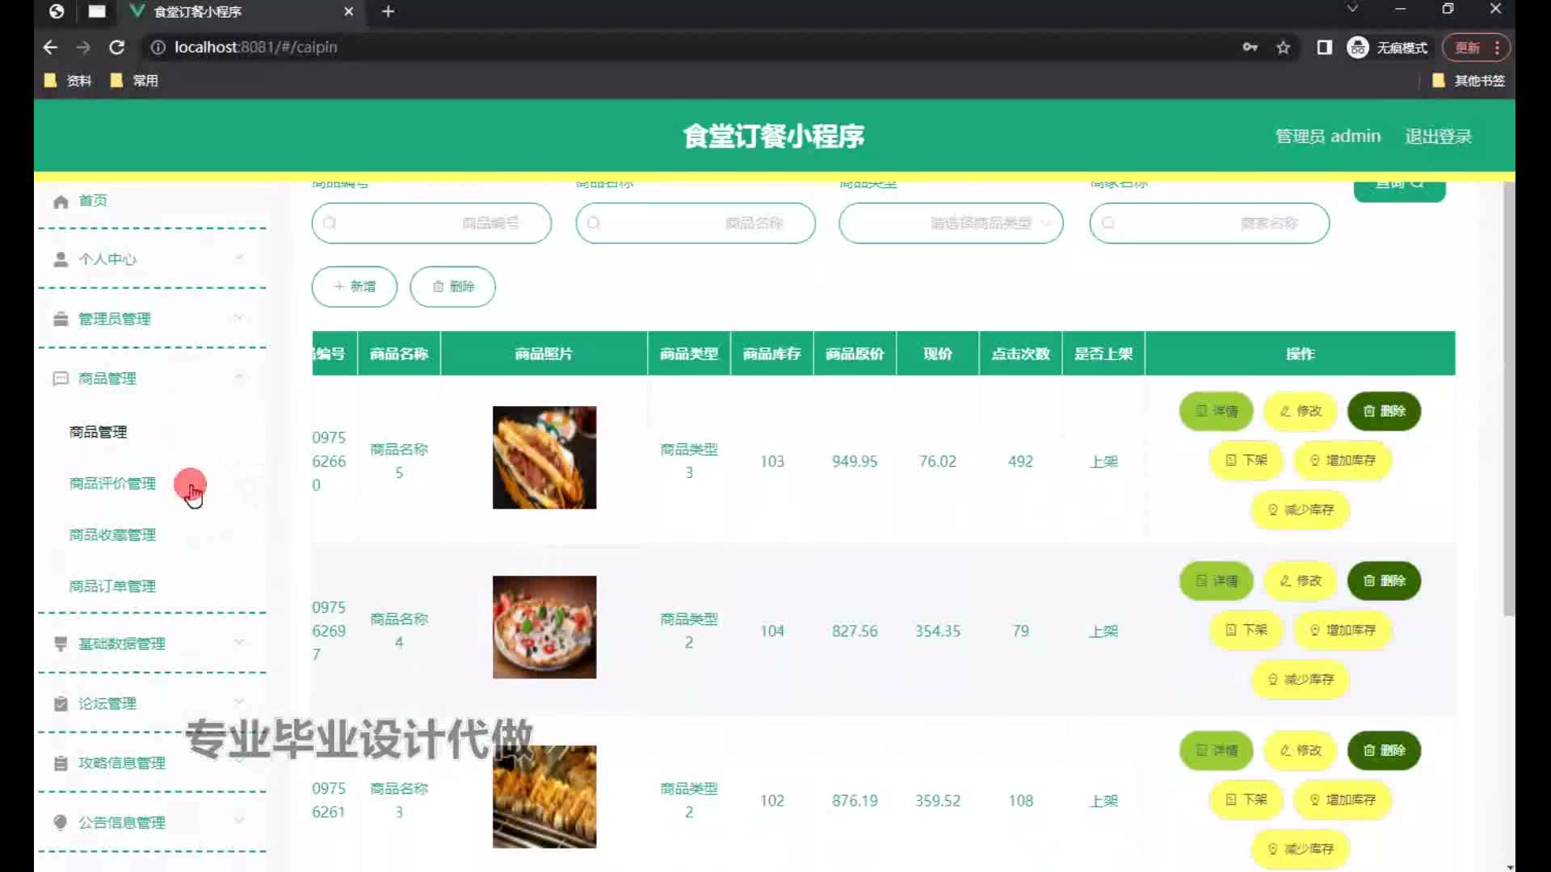Click the pizza product thumbnail image

click(544, 627)
